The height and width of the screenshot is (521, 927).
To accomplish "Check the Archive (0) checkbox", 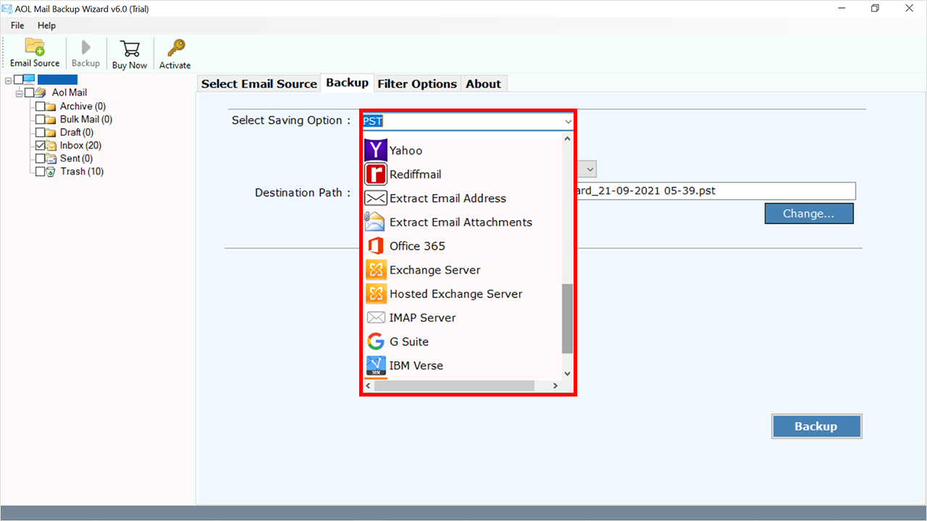I will (x=40, y=106).
